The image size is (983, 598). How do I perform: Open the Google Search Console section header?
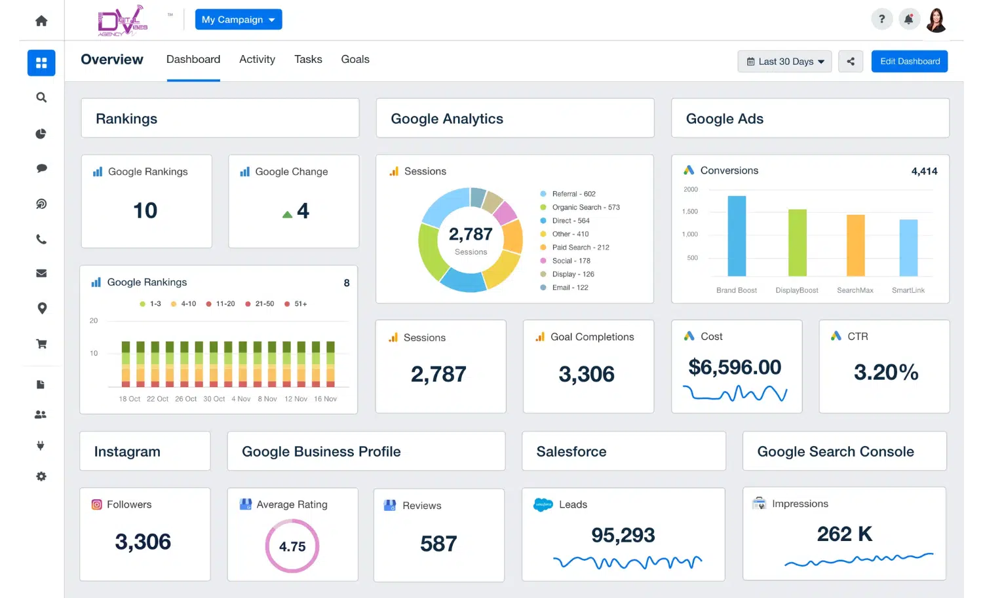(x=845, y=451)
